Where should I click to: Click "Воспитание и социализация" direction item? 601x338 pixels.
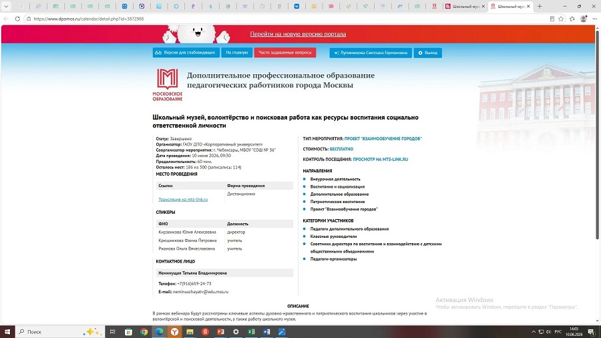pyautogui.click(x=337, y=186)
